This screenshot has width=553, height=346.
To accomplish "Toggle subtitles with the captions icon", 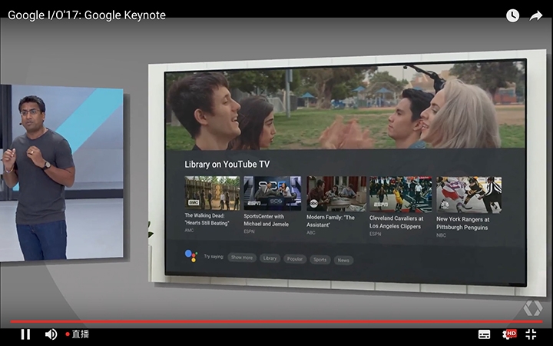I will coord(484,334).
